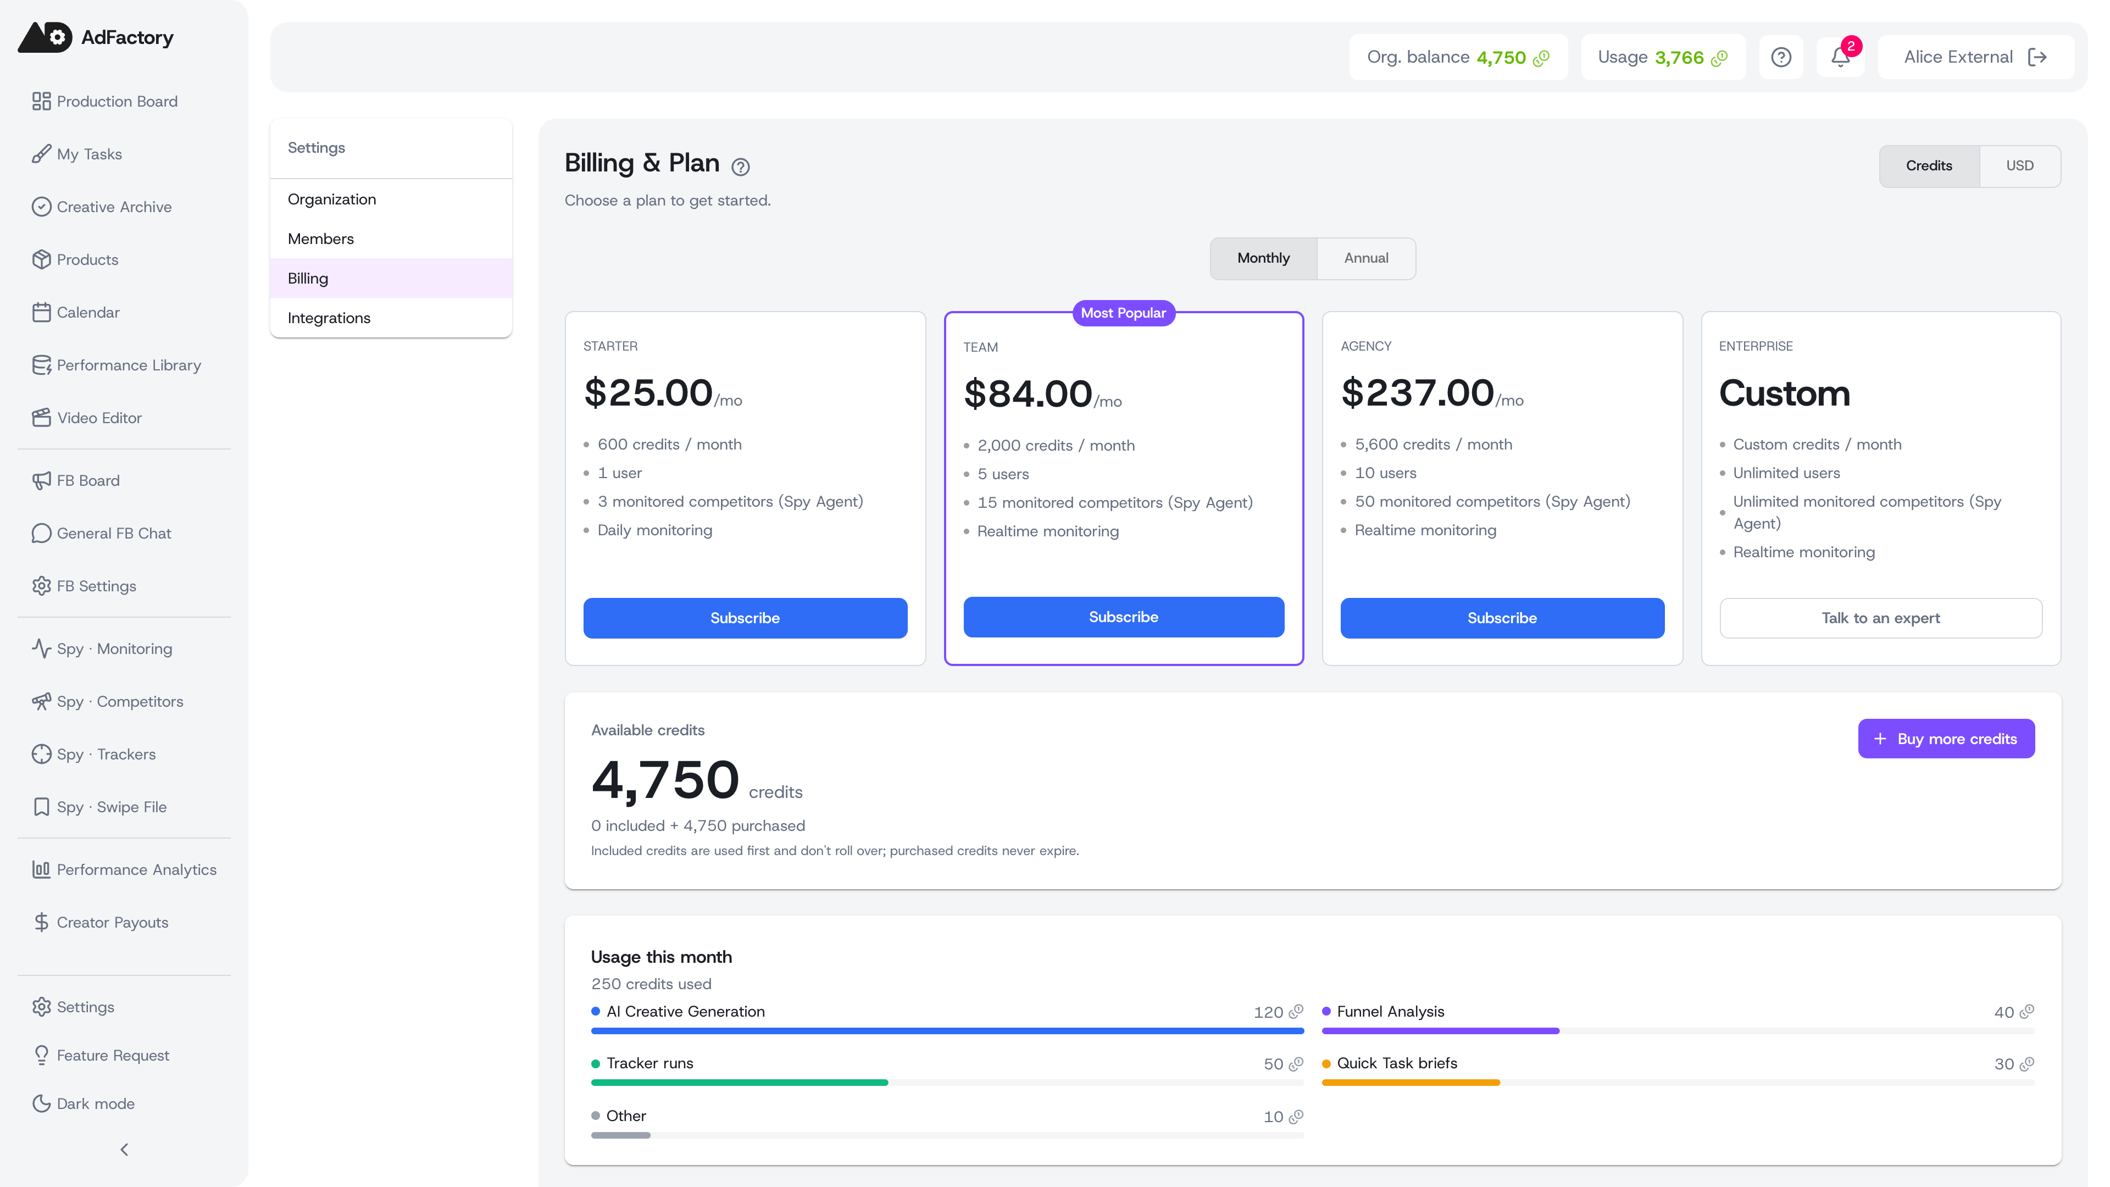Click the Org. balance 4,750 widget
2110x1187 pixels.
pyautogui.click(x=1458, y=57)
